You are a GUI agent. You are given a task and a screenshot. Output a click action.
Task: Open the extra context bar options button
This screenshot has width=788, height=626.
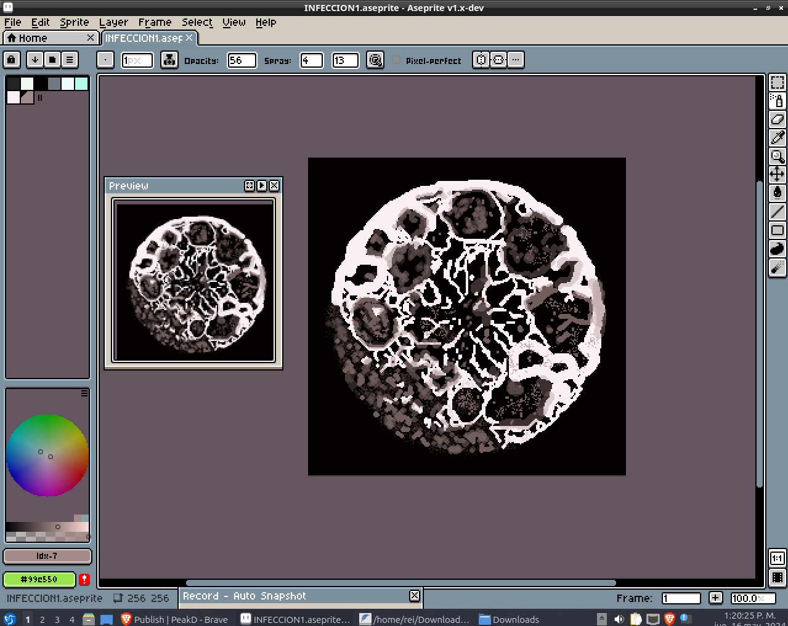516,60
